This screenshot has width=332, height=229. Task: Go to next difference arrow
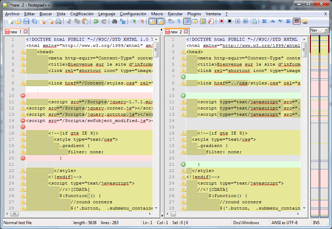click(x=281, y=22)
